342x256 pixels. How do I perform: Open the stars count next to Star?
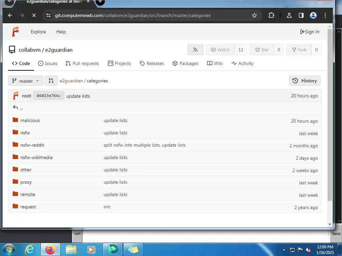pos(279,50)
